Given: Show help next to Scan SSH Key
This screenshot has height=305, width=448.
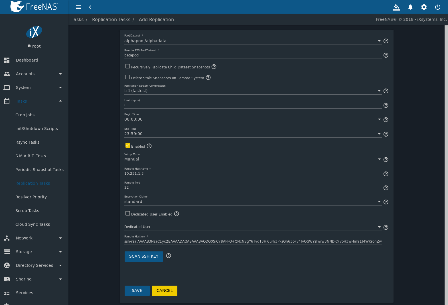Looking at the screenshot, I should click(169, 256).
